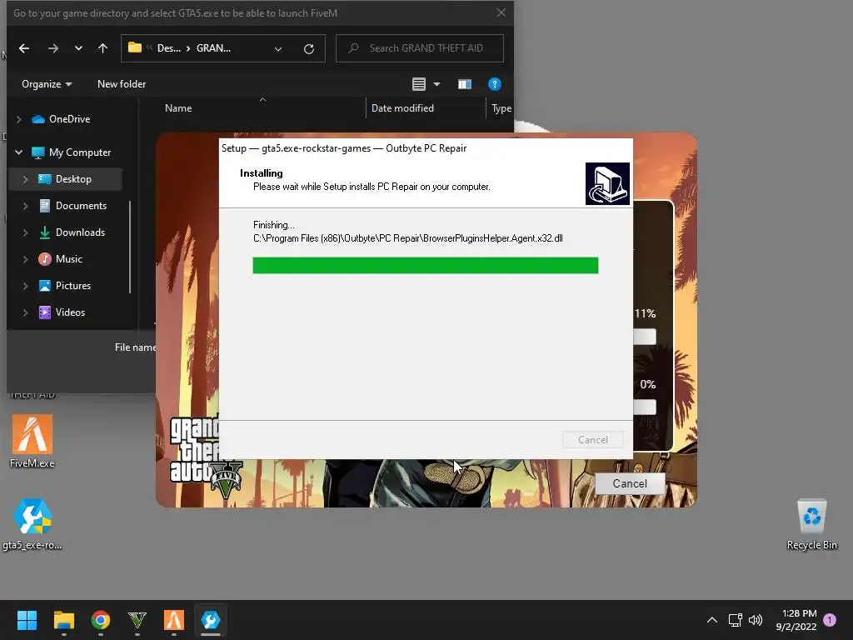Click FiveM taskbar icon
Image resolution: width=853 pixels, height=640 pixels.
[174, 620]
